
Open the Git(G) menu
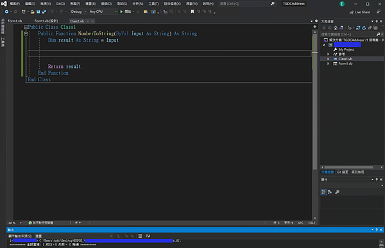click(x=60, y=4)
